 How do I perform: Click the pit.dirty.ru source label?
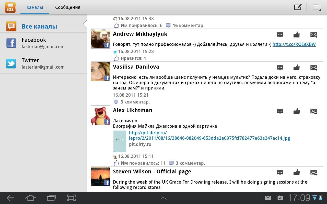[x=140, y=144]
